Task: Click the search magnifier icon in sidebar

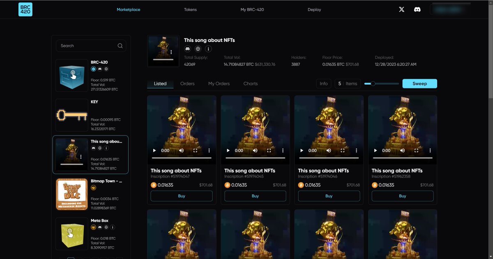Action: (x=120, y=46)
